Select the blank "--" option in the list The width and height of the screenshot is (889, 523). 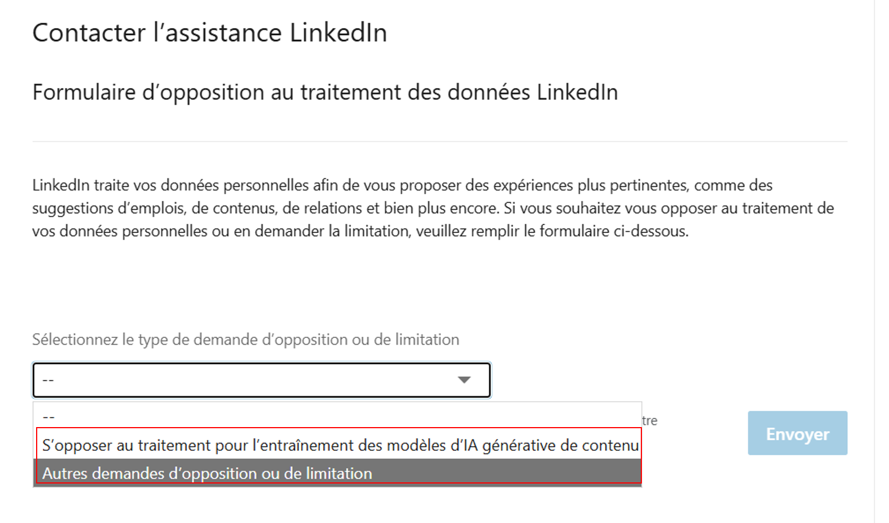49,417
